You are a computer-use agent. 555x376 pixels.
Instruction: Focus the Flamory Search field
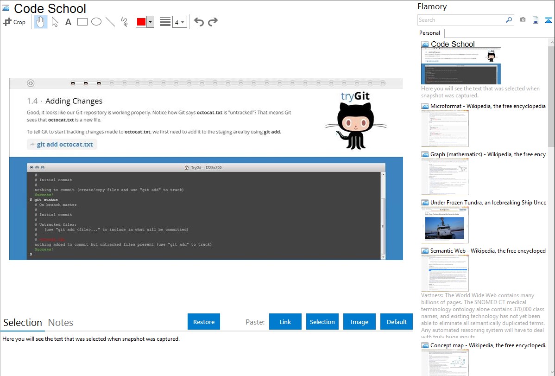coord(461,20)
